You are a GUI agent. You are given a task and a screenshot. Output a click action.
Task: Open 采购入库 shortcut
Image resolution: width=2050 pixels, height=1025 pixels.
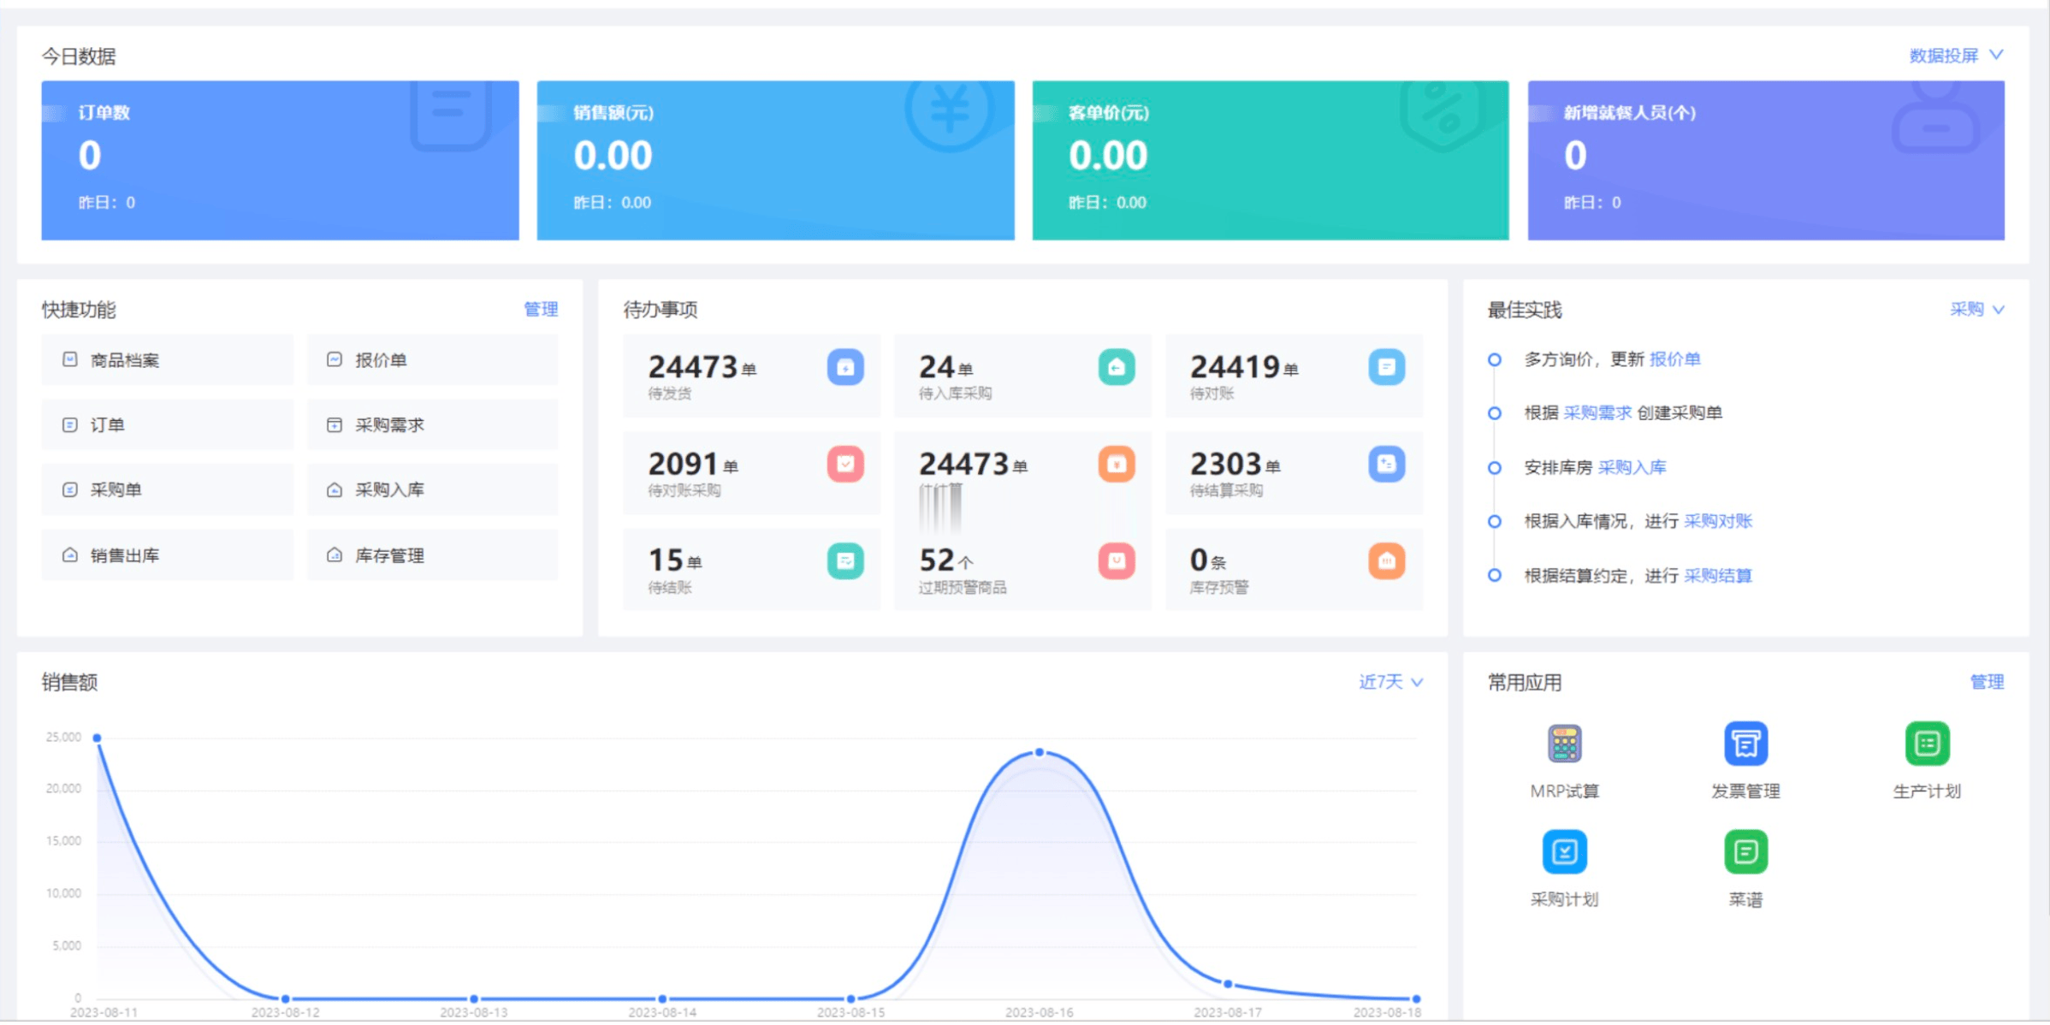click(x=432, y=489)
